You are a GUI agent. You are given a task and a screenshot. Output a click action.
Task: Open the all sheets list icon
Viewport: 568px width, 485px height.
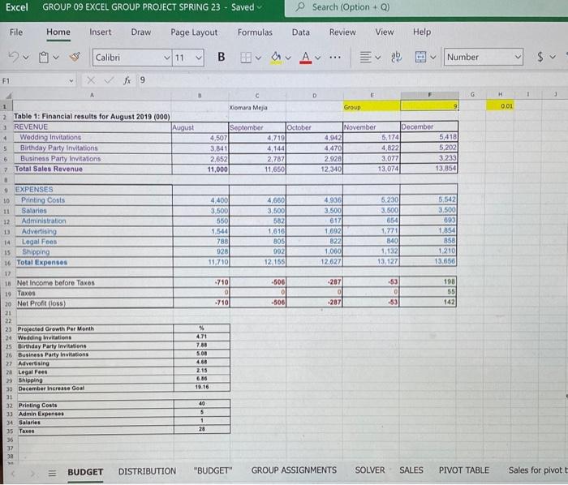53,473
